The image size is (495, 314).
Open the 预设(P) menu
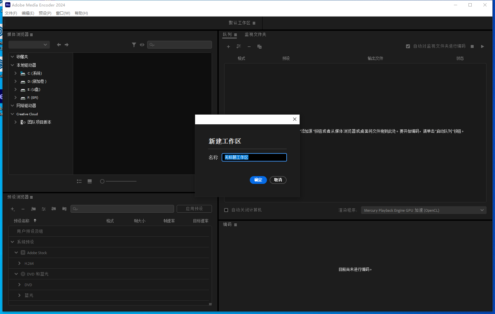pyautogui.click(x=45, y=13)
